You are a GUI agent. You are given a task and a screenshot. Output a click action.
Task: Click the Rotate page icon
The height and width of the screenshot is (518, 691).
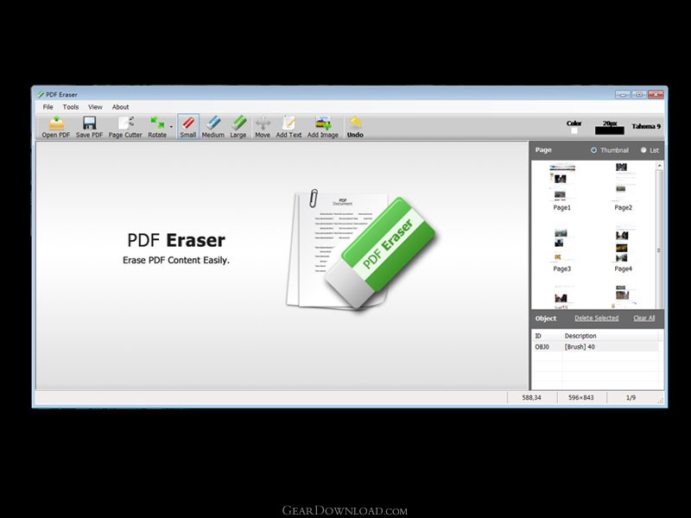(157, 123)
